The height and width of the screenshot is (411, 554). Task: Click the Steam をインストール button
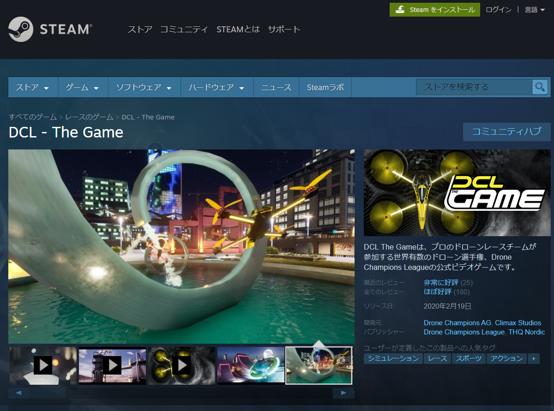click(434, 9)
